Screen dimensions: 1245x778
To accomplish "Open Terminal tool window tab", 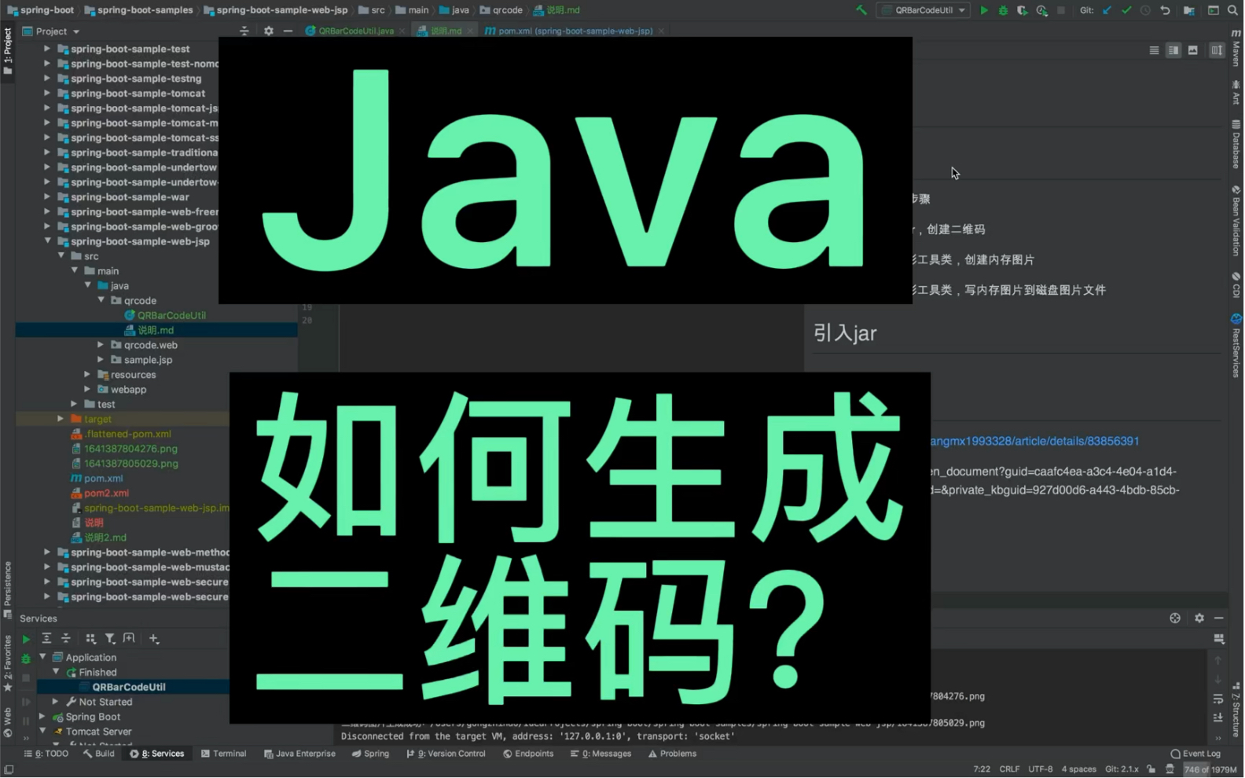I will click(224, 754).
